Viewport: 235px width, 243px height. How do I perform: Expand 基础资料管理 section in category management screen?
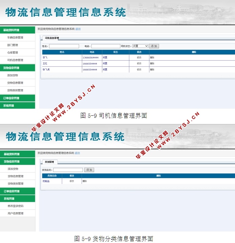tap(17, 154)
